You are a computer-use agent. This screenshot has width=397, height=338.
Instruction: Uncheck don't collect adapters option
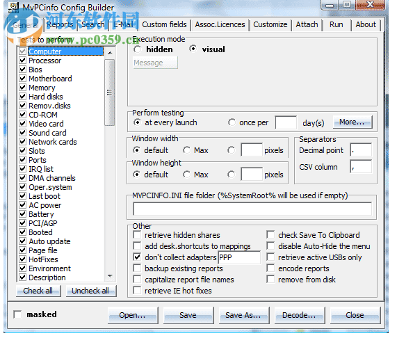pos(137,257)
